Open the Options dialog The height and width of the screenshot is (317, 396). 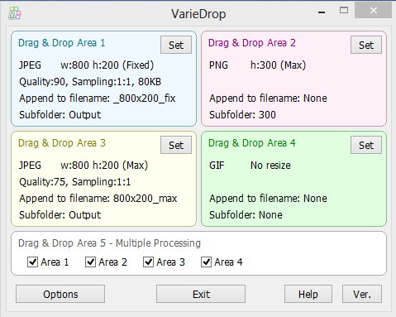(60, 294)
